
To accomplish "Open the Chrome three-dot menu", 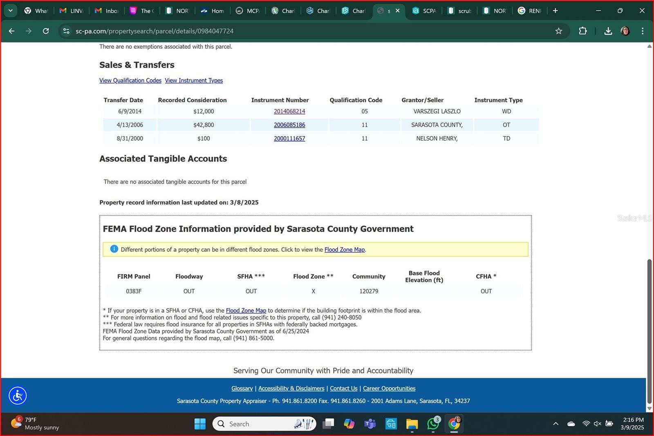I will click(x=643, y=31).
